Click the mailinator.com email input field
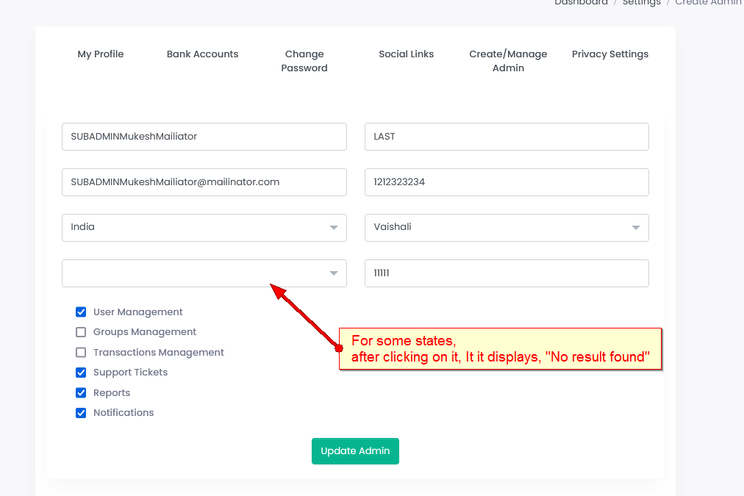This screenshot has height=496, width=744. coord(204,182)
